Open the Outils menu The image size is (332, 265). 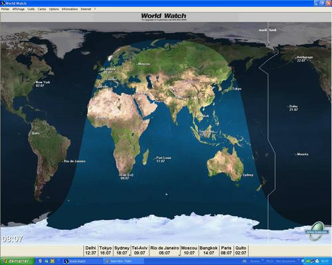coord(31,9)
